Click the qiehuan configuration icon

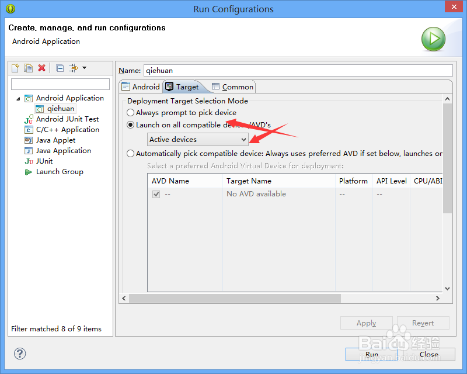coord(40,109)
